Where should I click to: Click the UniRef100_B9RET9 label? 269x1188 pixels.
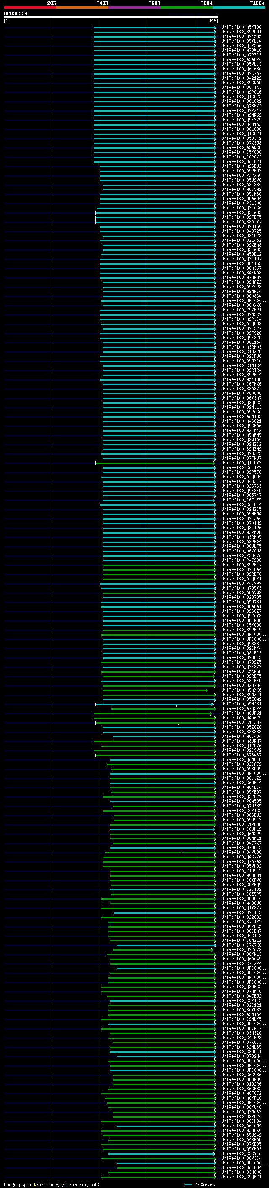pos(241,630)
